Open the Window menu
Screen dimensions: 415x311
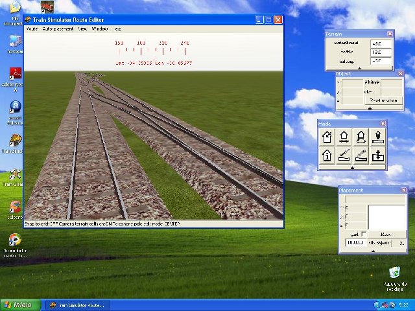(99, 29)
